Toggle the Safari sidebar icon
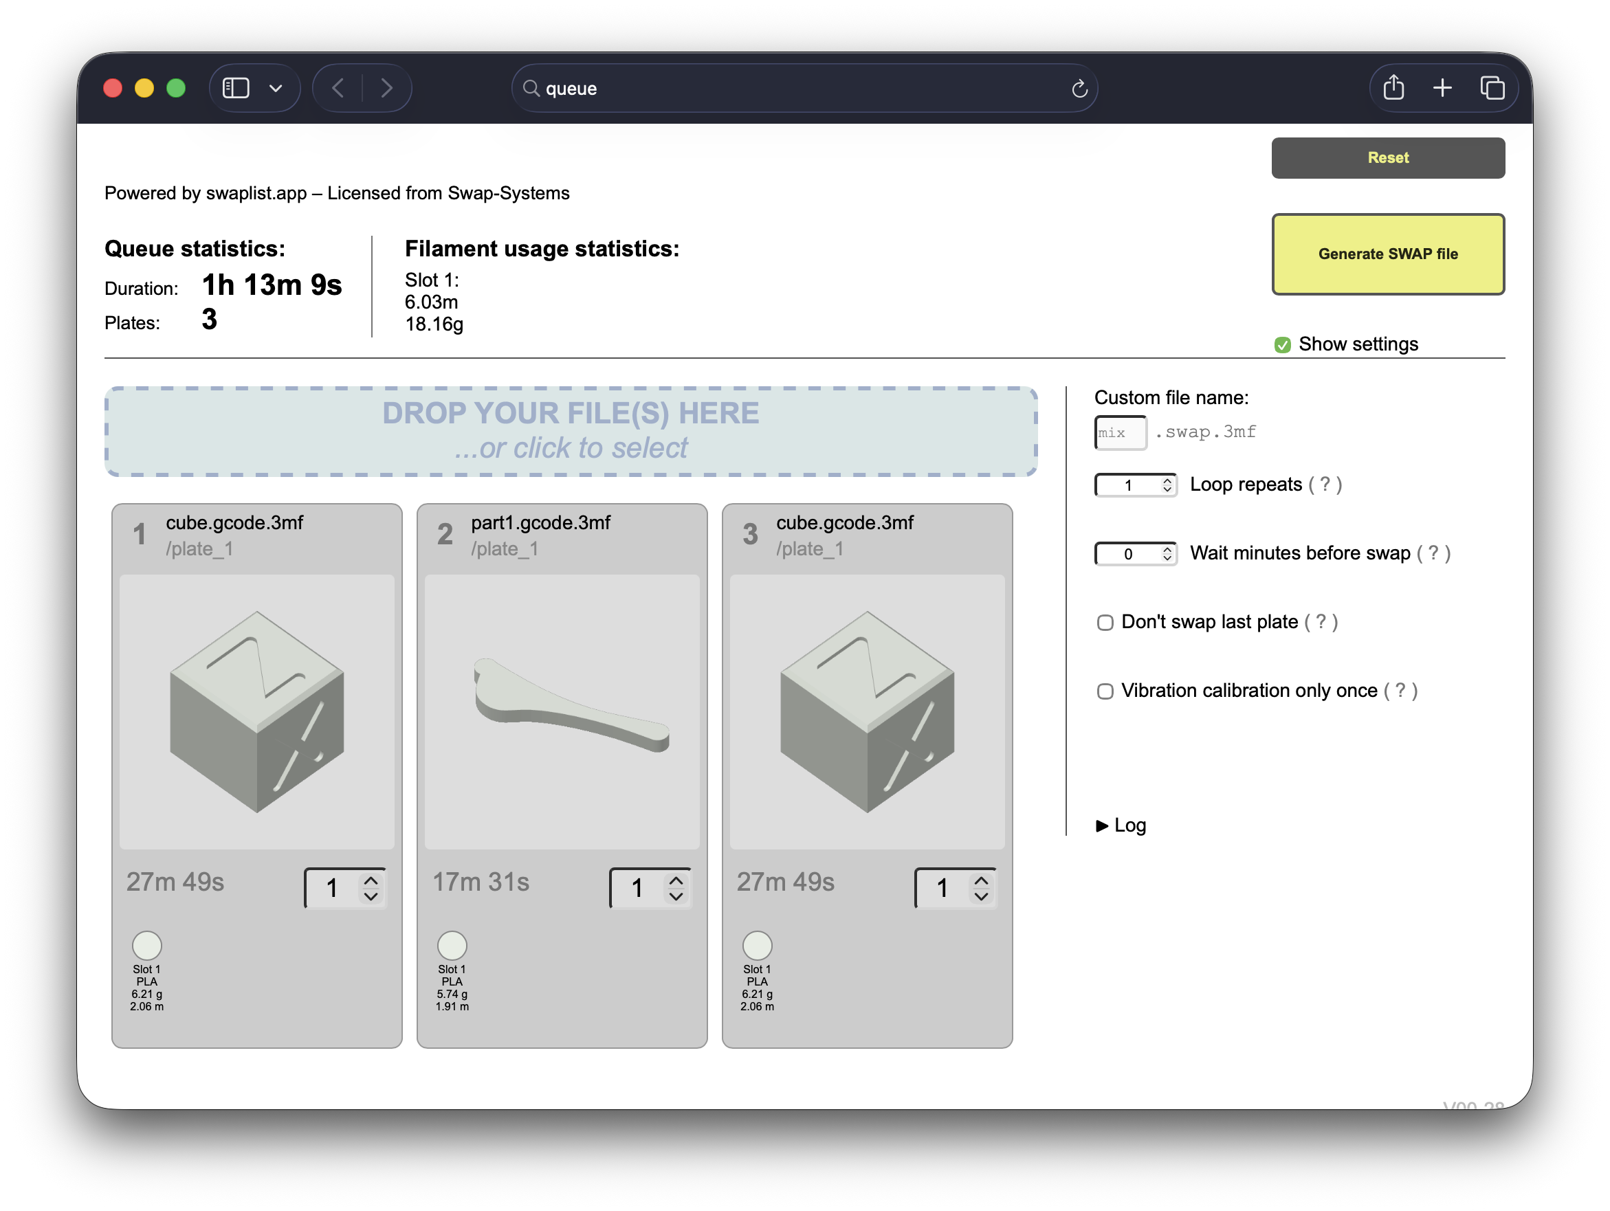 pyautogui.click(x=236, y=88)
